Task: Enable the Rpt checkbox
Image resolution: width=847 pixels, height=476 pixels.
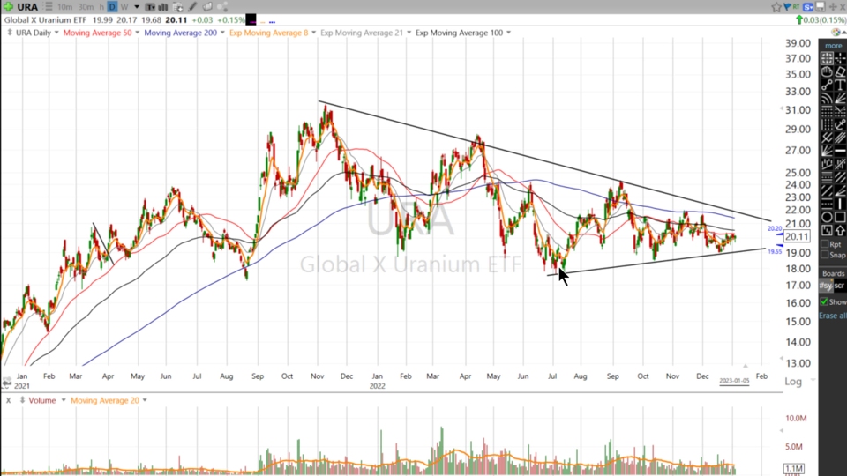Action: [824, 244]
